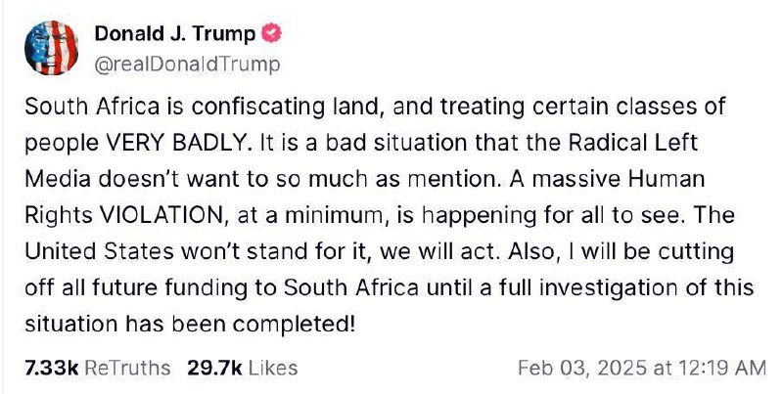Open Donald J. Trump's profile avatar
This screenshot has height=394, width=783.
tap(51, 48)
